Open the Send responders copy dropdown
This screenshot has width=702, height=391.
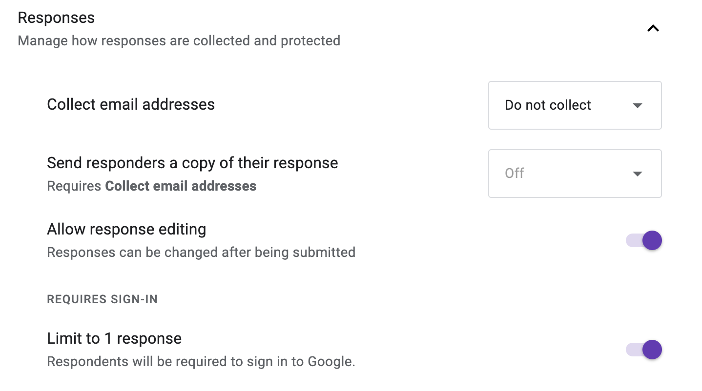575,174
